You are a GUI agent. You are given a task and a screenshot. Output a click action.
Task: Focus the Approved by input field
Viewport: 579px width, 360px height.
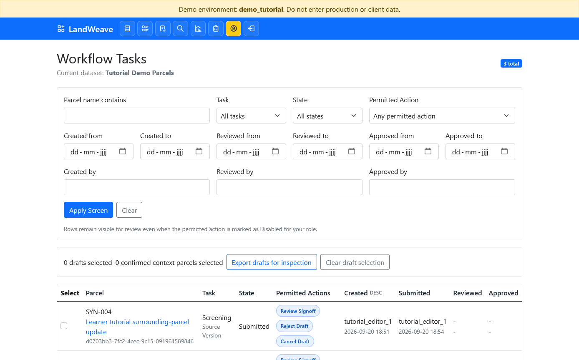click(x=442, y=187)
